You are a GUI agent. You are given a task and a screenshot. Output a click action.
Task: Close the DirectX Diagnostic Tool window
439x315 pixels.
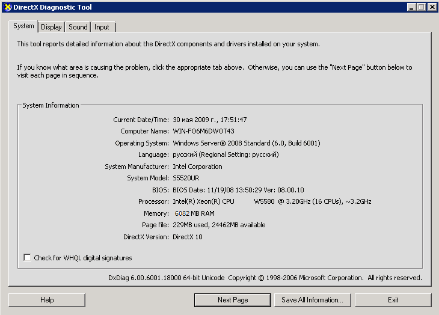(432, 7)
